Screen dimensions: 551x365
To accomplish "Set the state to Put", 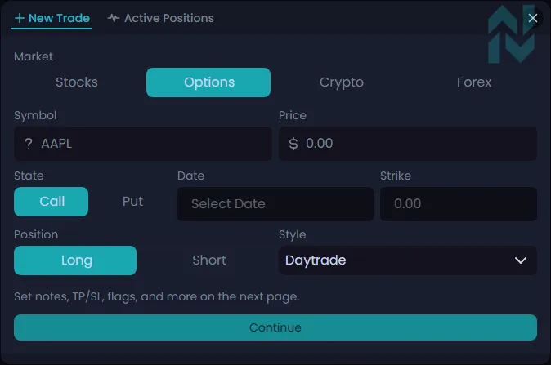I will (x=132, y=202).
